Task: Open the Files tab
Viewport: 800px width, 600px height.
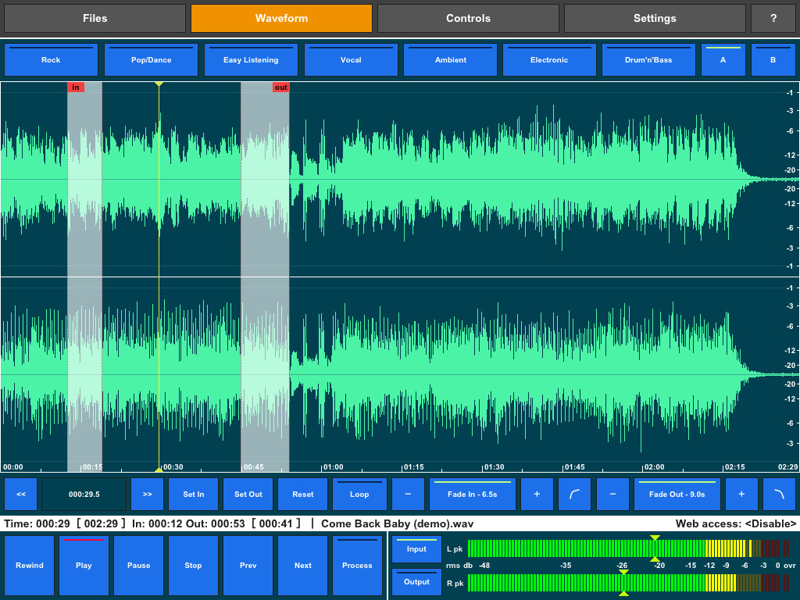Action: pos(95,19)
